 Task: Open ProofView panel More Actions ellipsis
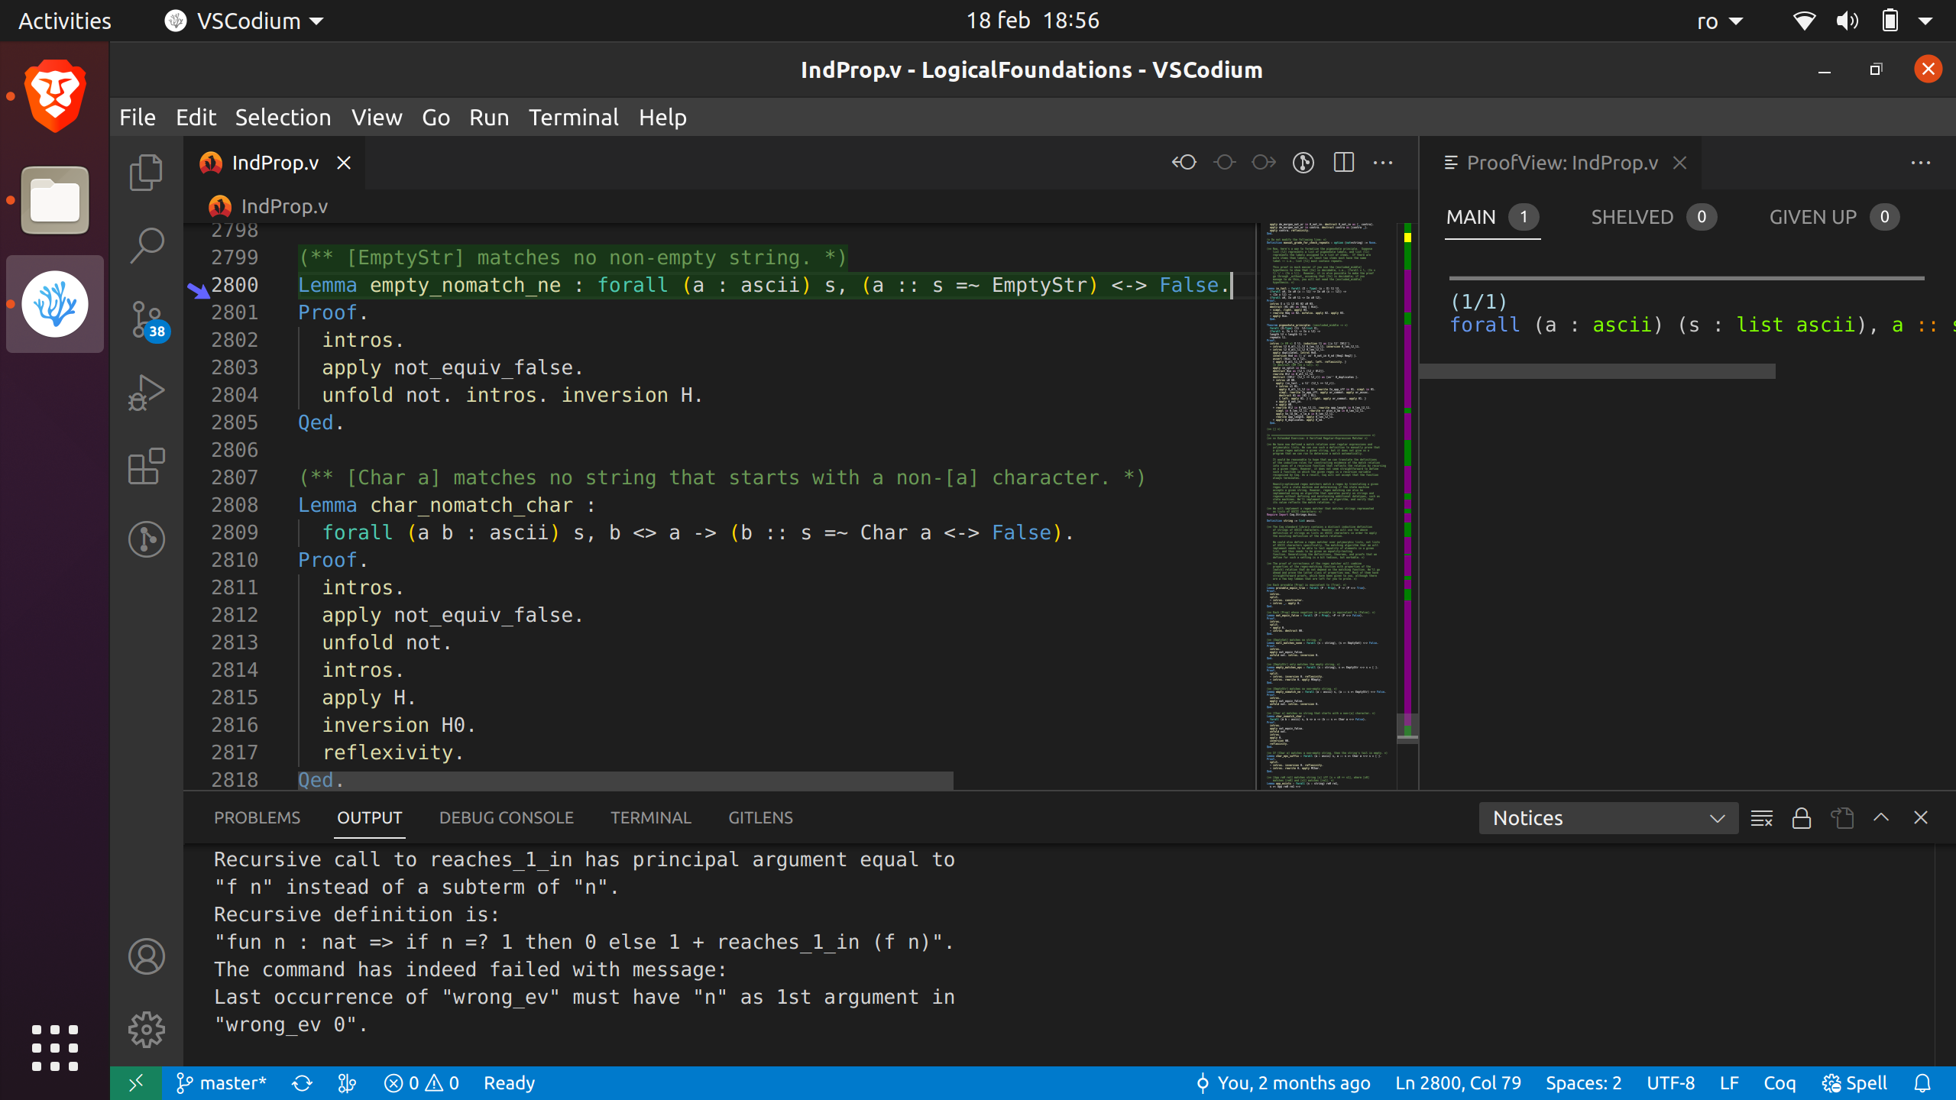tap(1920, 163)
